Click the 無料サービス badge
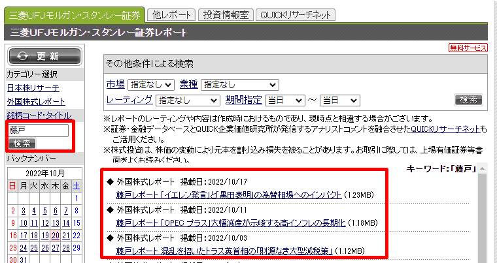This screenshot has height=263, width=497. 468,48
